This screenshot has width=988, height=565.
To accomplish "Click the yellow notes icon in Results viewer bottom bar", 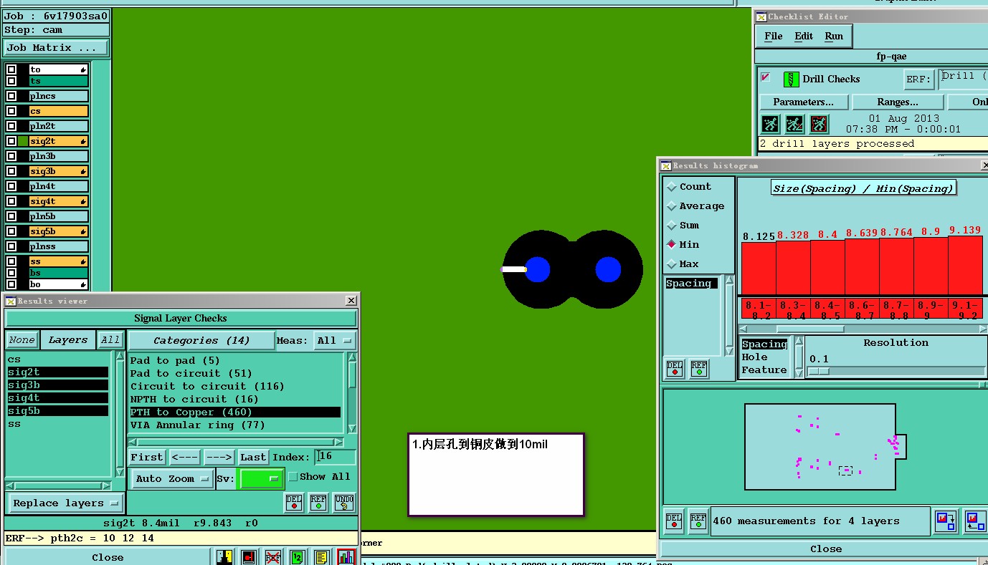I will coord(322,557).
